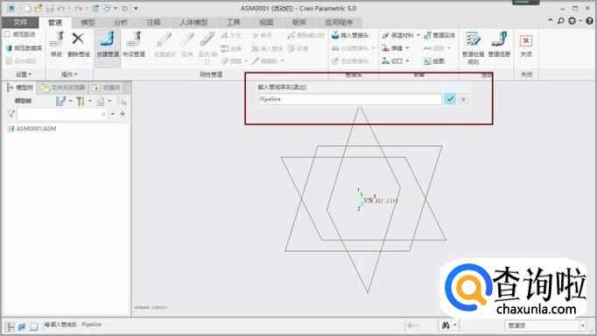Expand the Operations group dropdown

(69, 74)
